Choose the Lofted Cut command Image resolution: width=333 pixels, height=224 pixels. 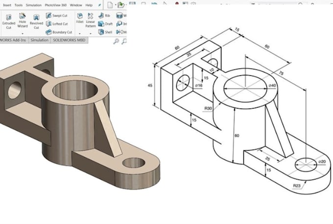[57, 24]
